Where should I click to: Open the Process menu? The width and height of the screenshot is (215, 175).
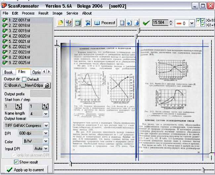pyautogui.click(x=28, y=13)
